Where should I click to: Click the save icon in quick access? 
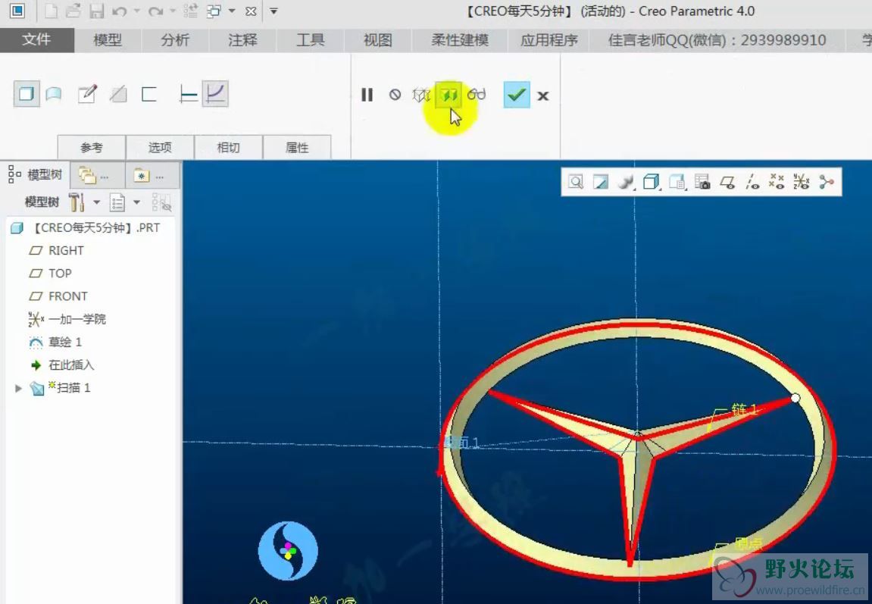pos(97,11)
